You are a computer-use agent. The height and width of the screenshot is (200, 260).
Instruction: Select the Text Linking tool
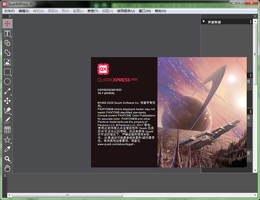[x=7, y=43]
